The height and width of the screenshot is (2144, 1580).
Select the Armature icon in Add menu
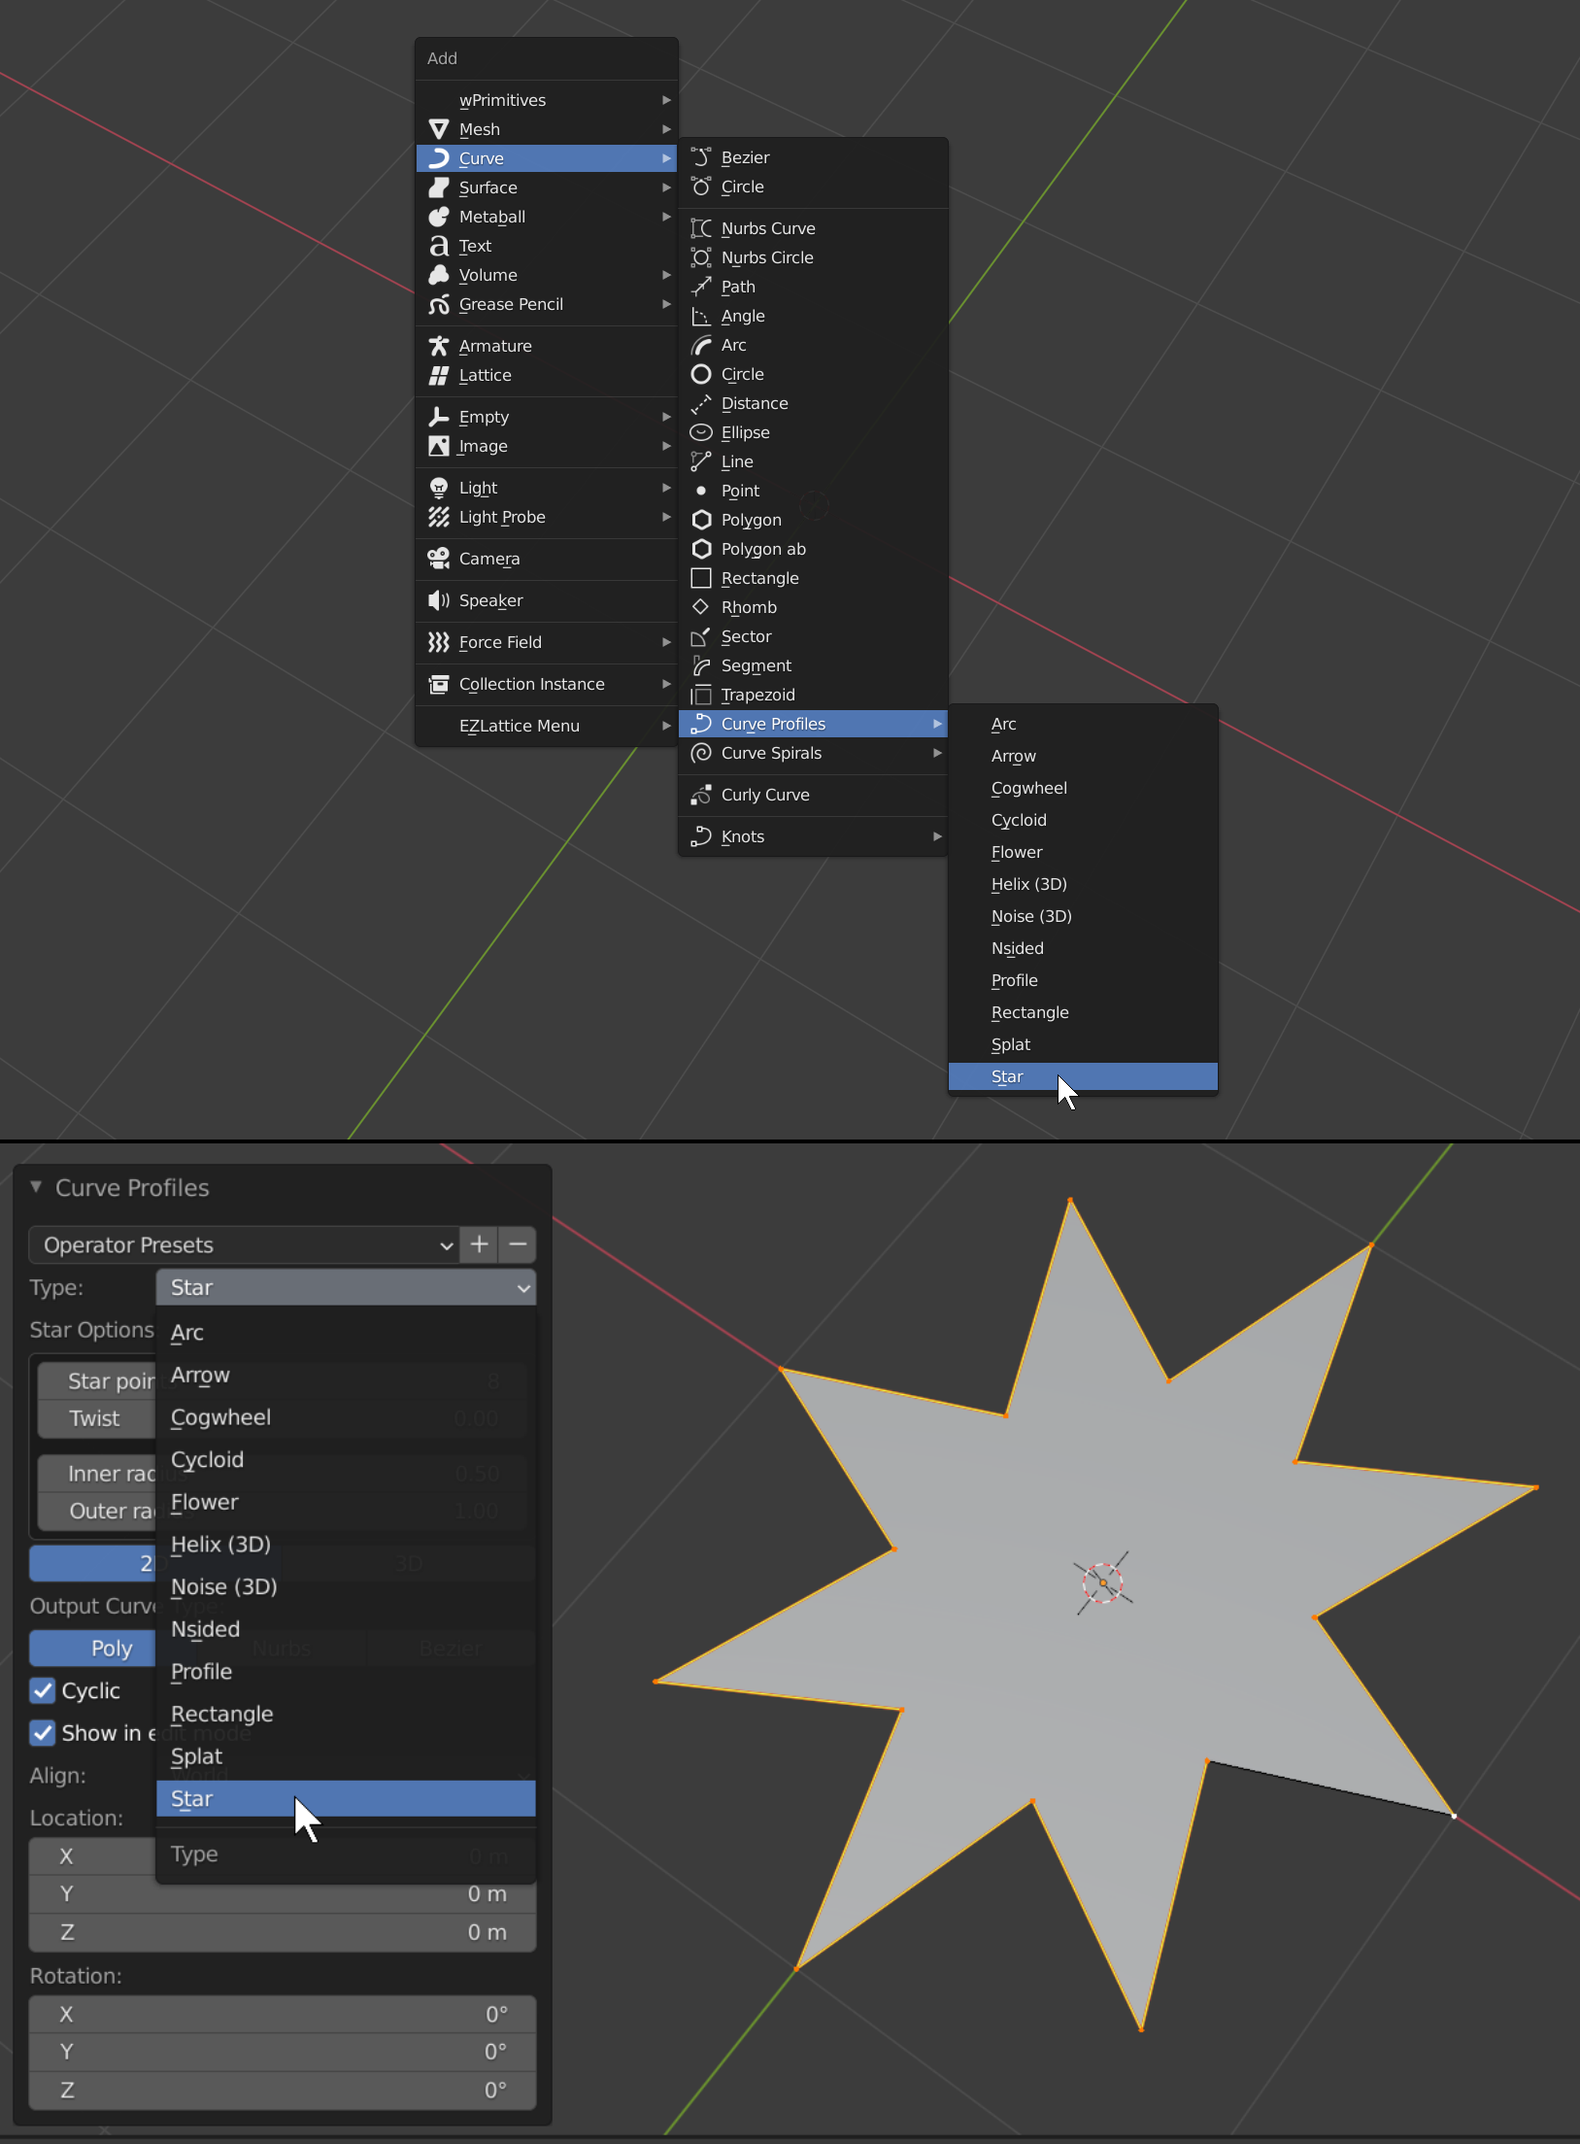click(x=438, y=345)
